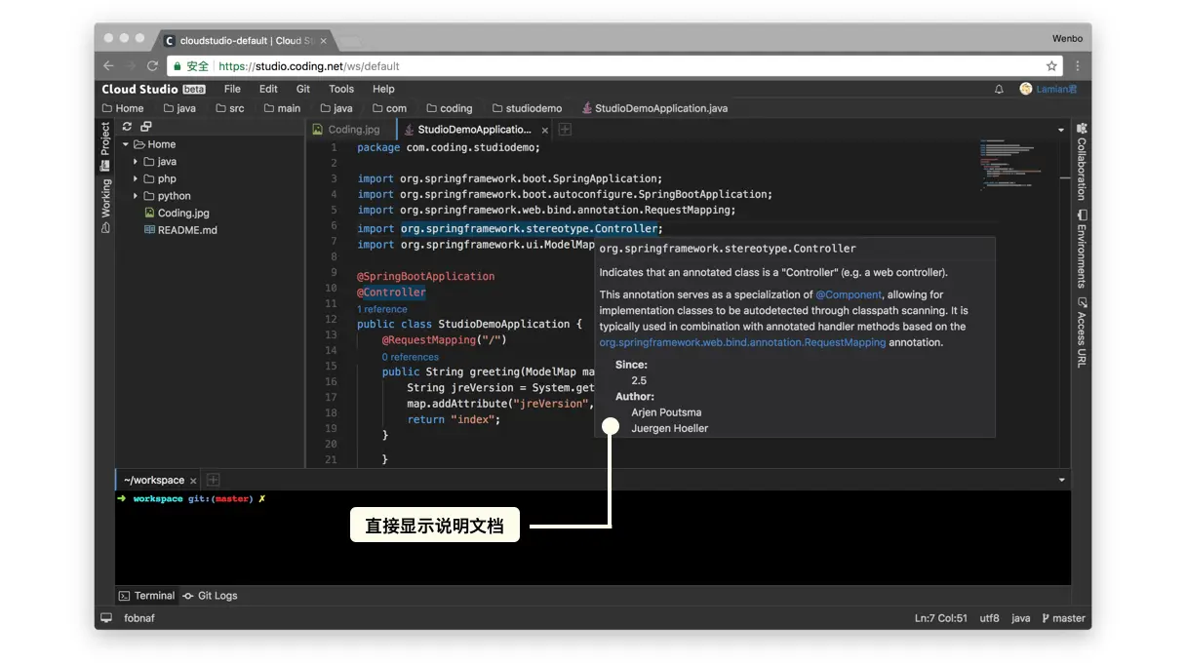Add a new terminal with plus icon

[x=213, y=480]
